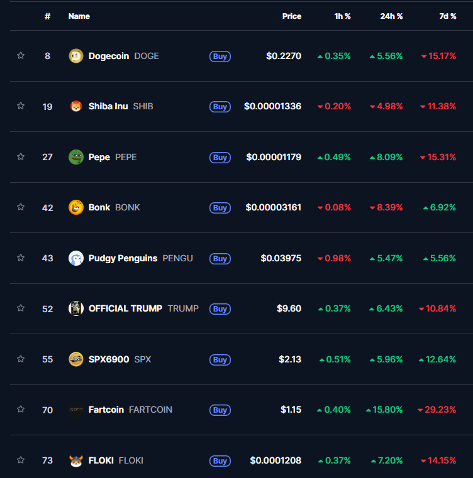Click the Bonk coin icon

click(x=75, y=207)
